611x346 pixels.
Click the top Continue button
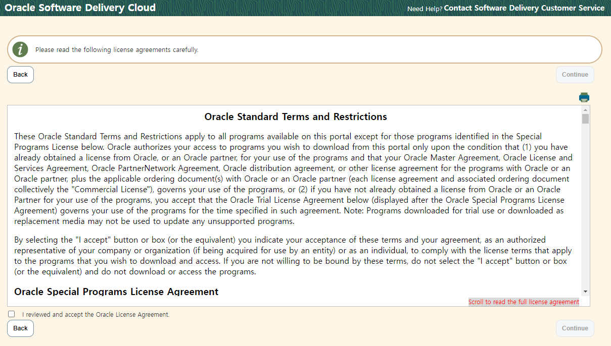tap(575, 75)
